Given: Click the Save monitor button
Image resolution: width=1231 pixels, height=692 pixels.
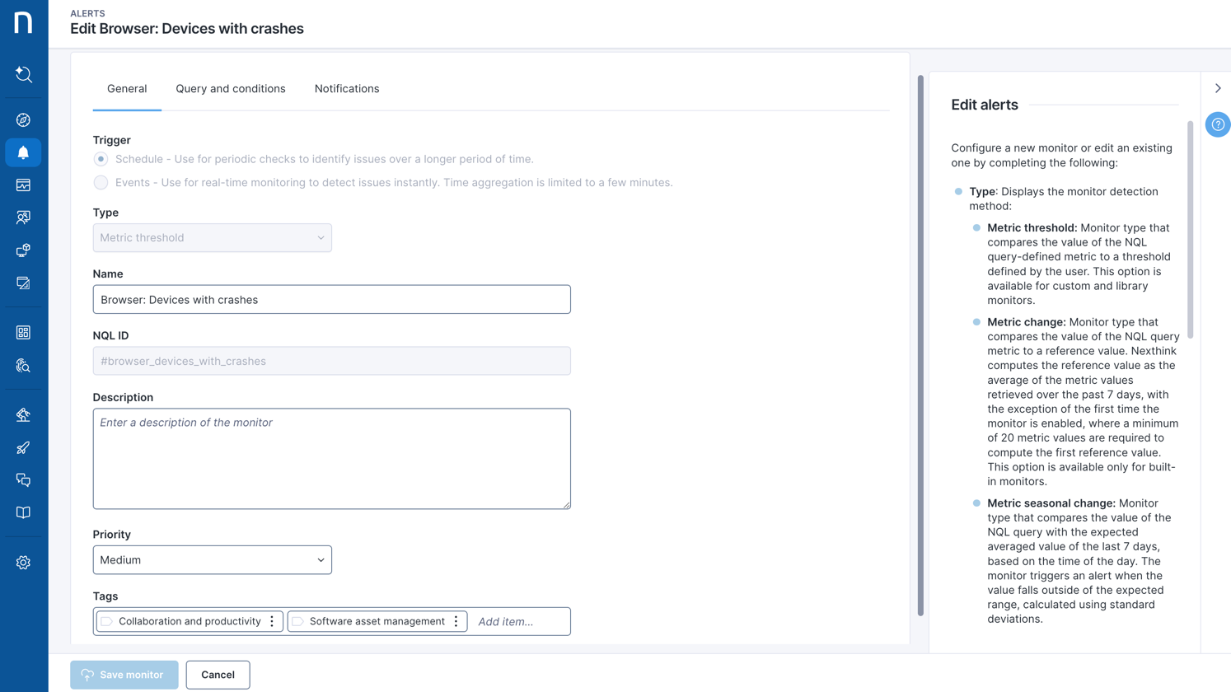Looking at the screenshot, I should coord(124,675).
